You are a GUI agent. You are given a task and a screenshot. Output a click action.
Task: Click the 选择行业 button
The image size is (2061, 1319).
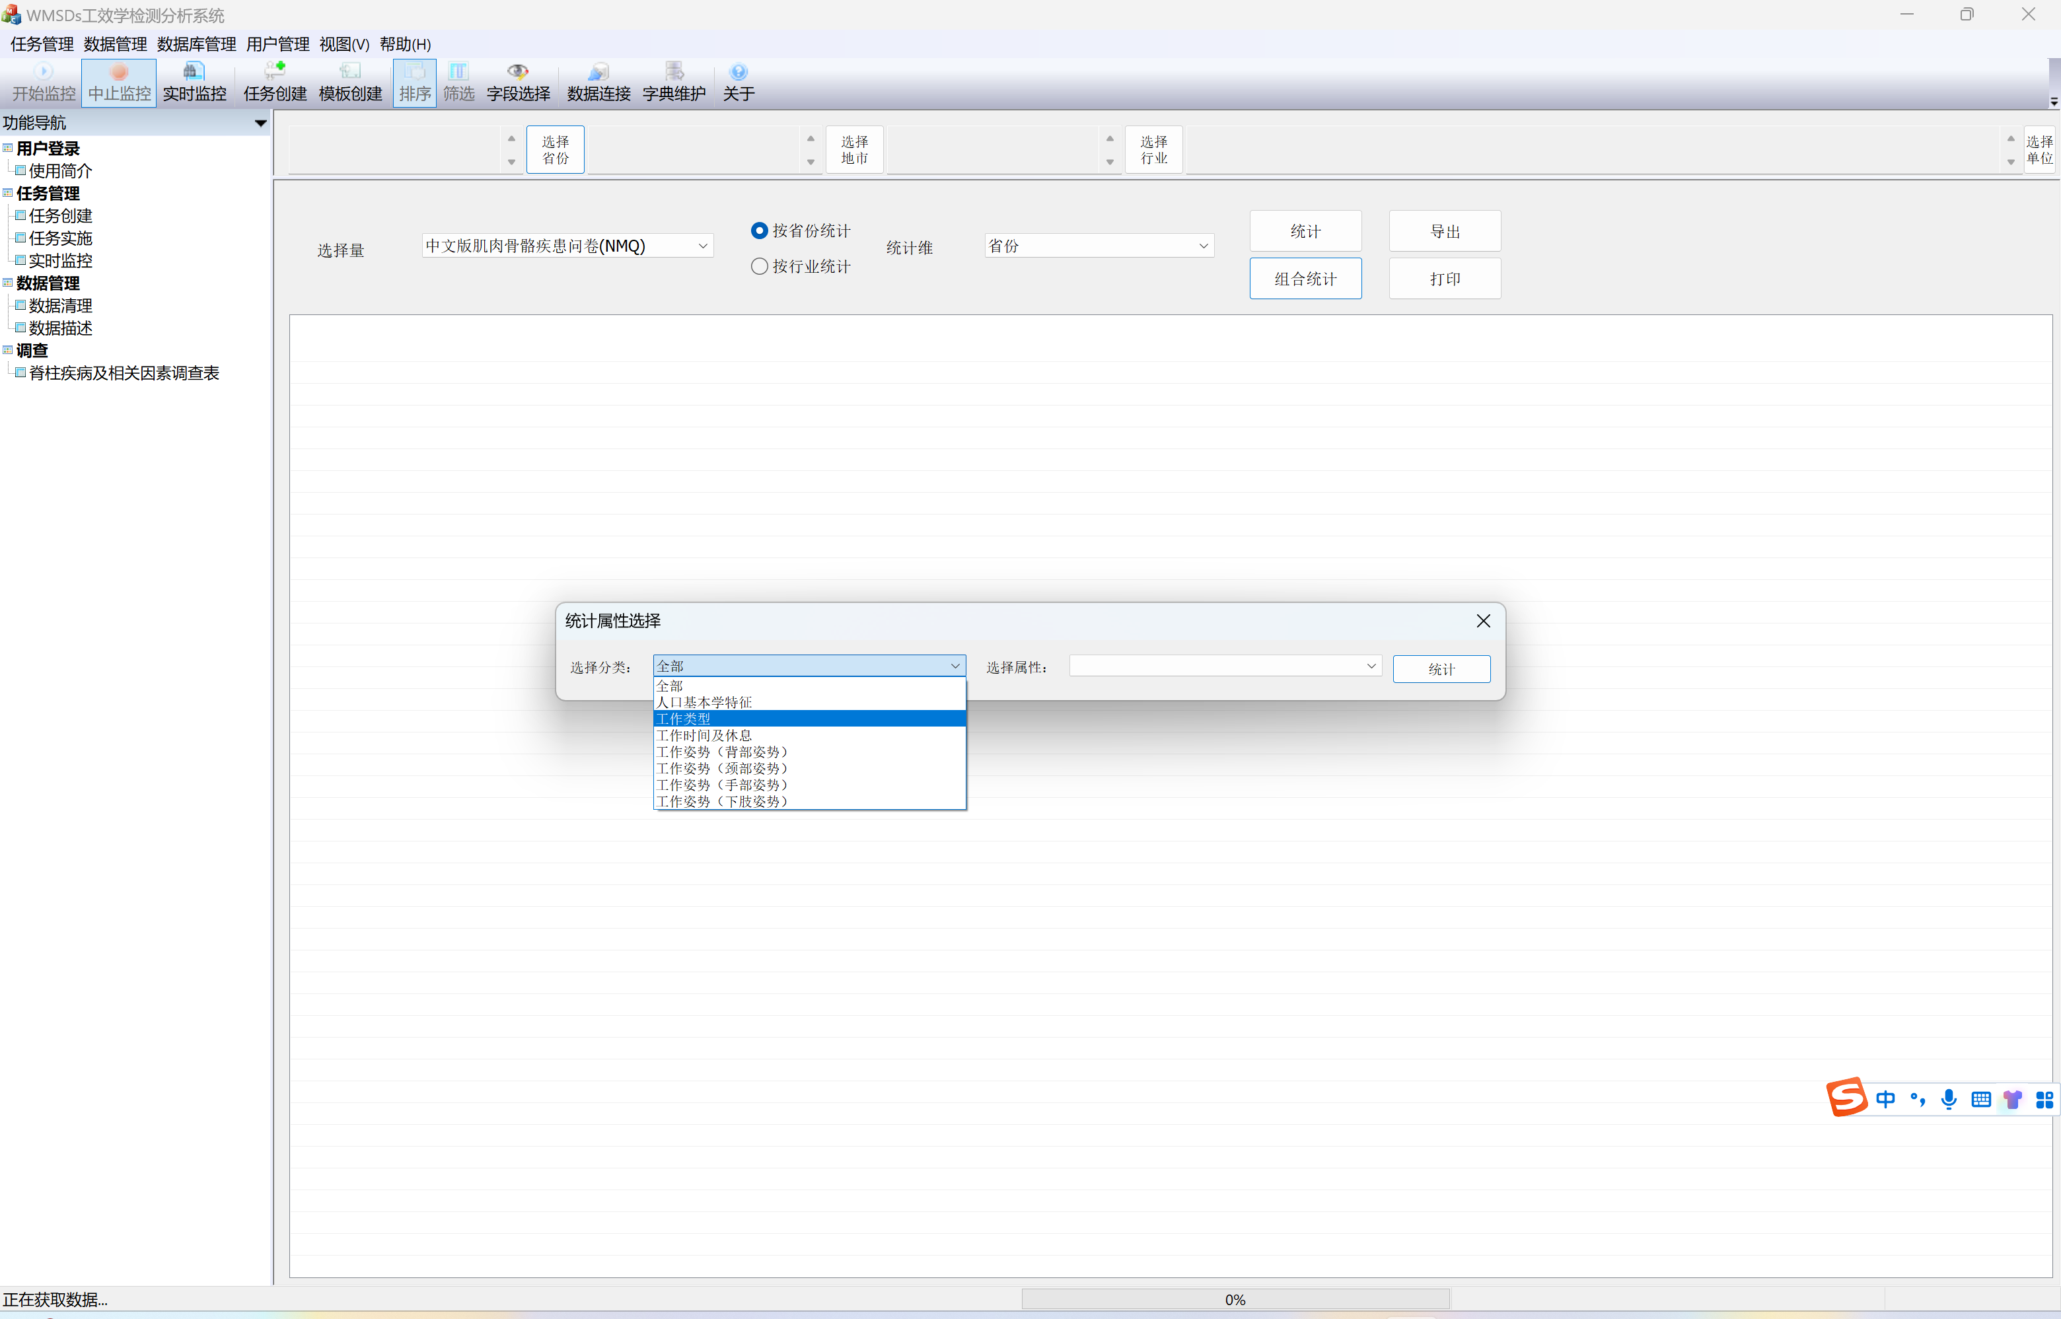point(1154,150)
